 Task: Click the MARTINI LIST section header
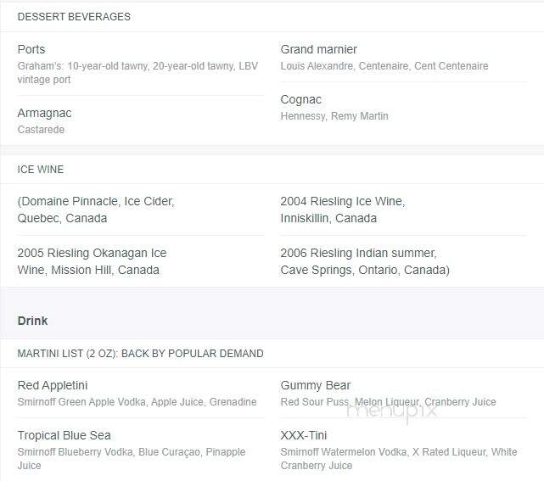(x=141, y=354)
